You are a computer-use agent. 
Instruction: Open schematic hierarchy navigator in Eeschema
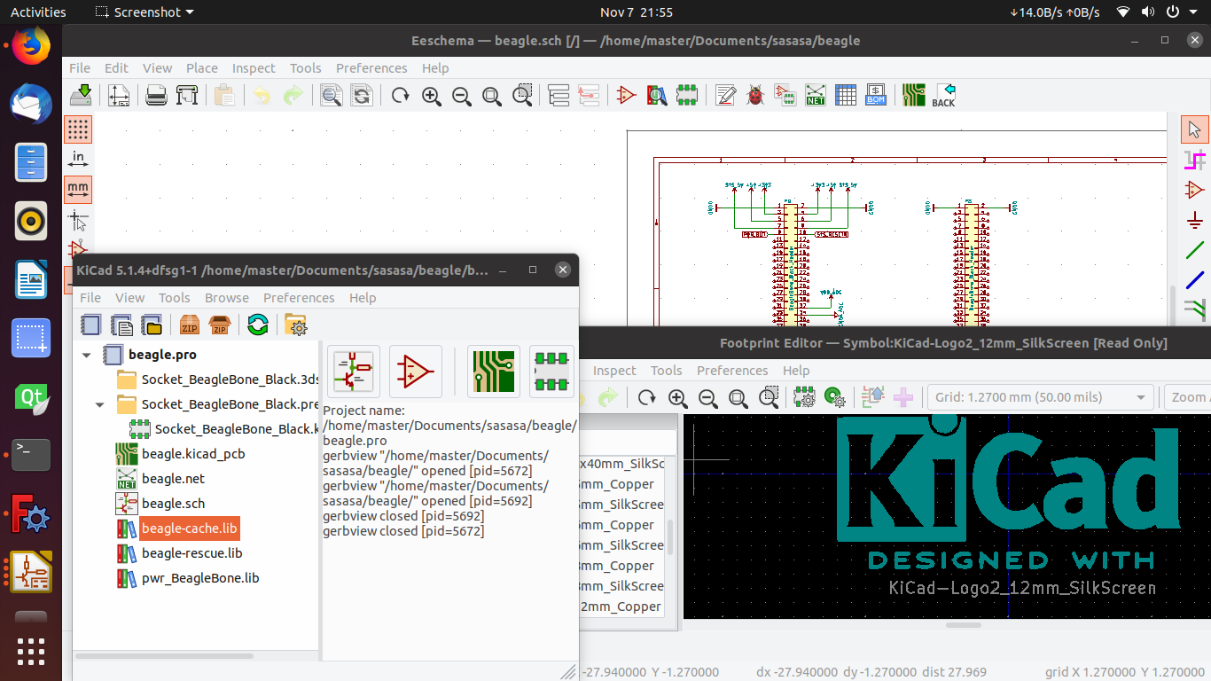pos(559,95)
